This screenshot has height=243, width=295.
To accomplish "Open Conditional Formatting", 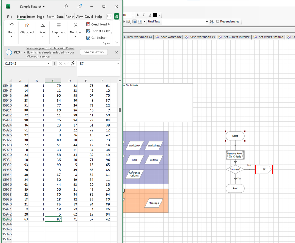I will coord(98,24).
